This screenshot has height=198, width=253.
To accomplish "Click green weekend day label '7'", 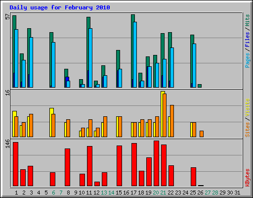I will (61, 193).
